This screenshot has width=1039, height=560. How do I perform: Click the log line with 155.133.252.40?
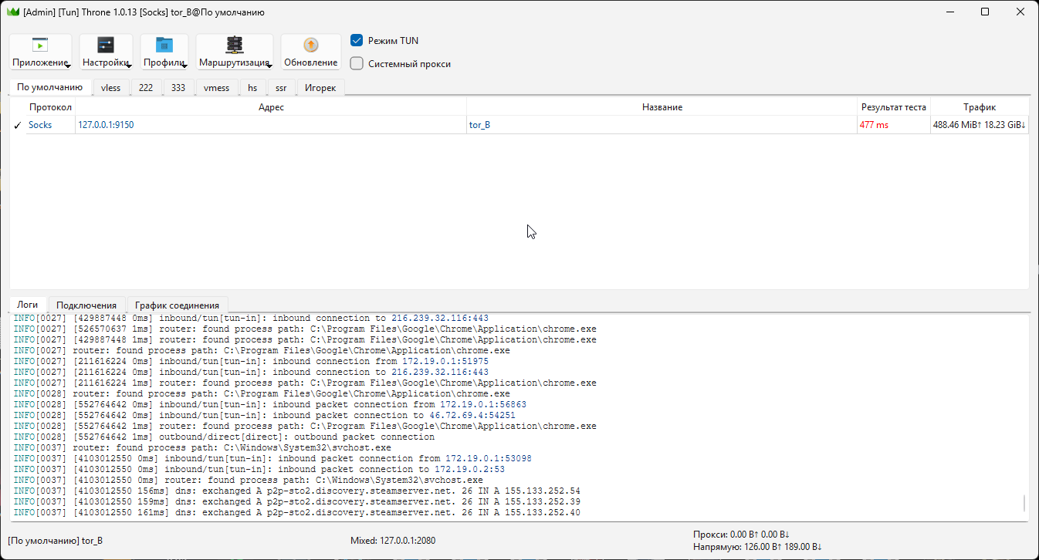(297, 512)
